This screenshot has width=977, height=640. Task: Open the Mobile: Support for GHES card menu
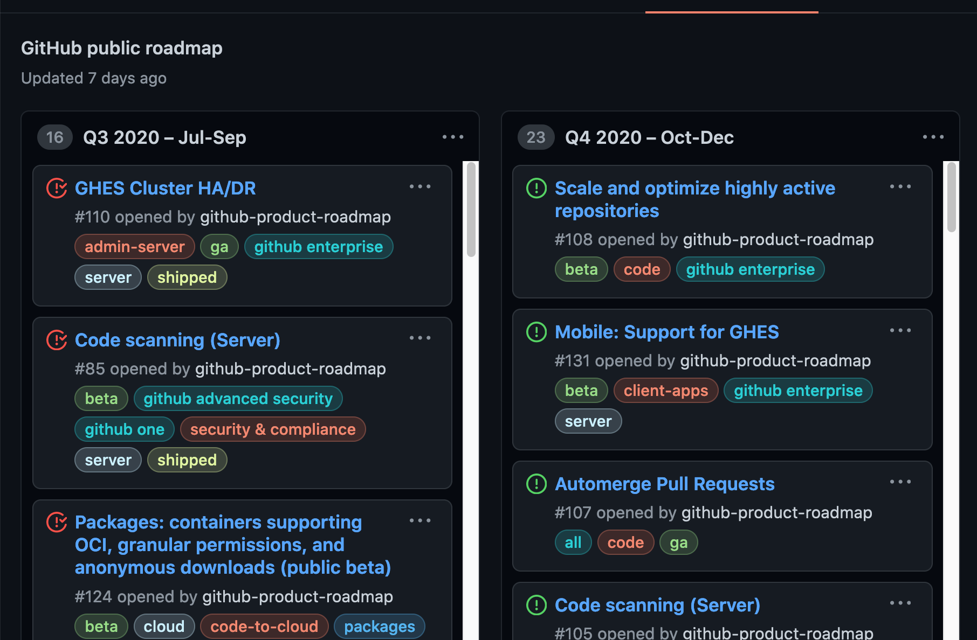coord(900,330)
